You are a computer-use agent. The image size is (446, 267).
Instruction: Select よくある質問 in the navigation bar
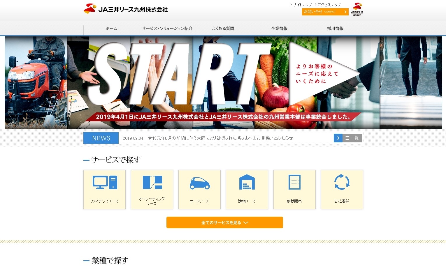223,29
